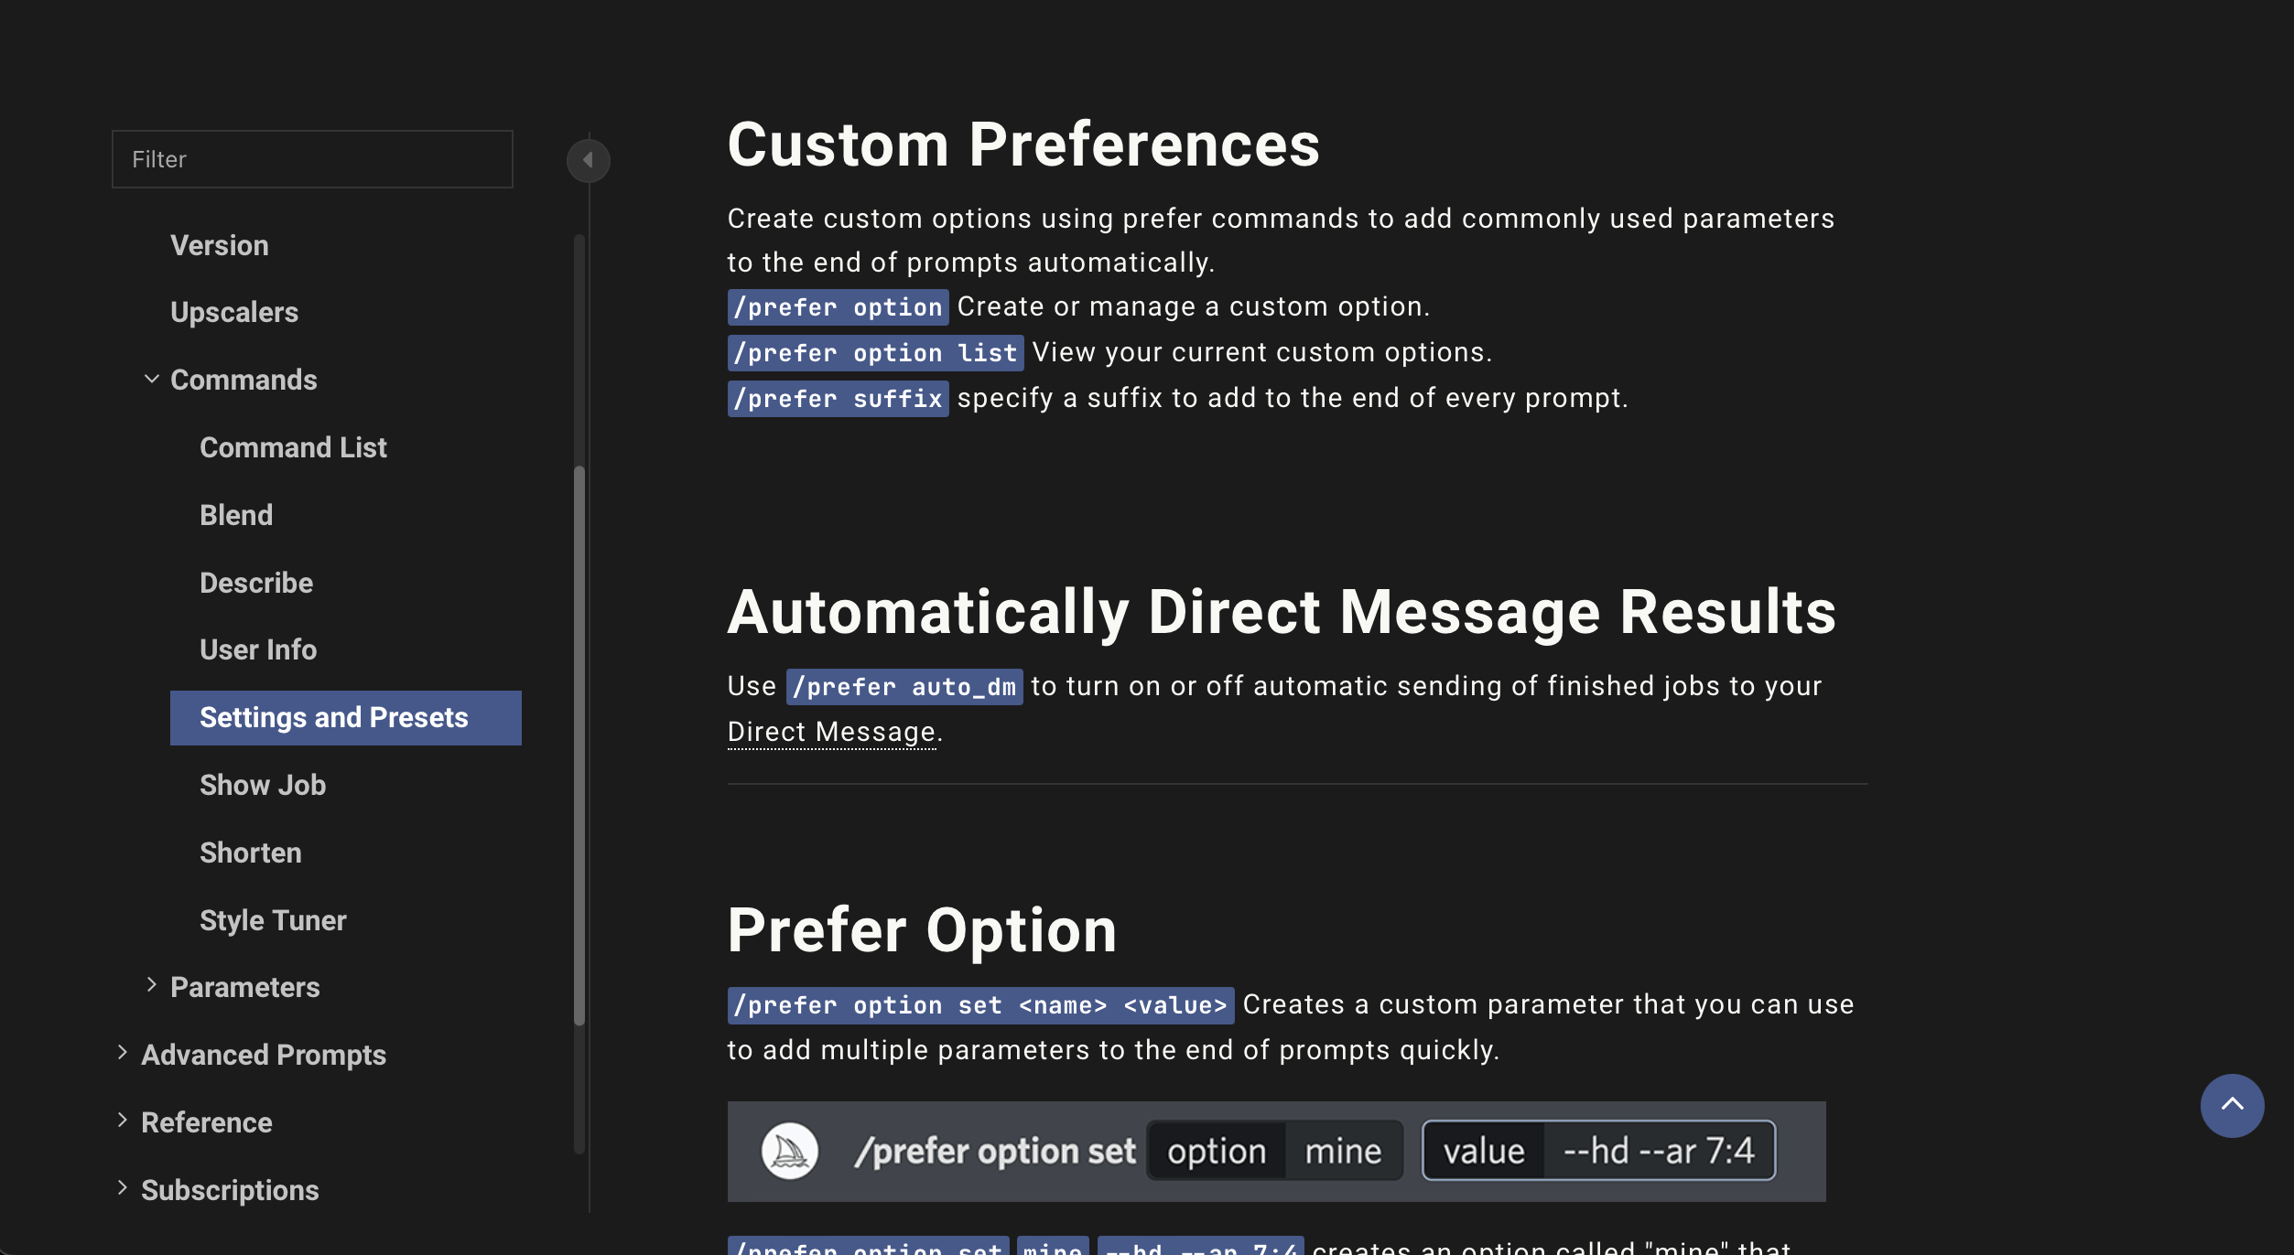2294x1255 pixels.
Task: Open the Show Job page
Action: tap(263, 785)
